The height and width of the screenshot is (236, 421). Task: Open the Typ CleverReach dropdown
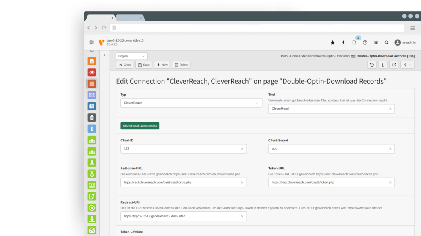(191, 103)
